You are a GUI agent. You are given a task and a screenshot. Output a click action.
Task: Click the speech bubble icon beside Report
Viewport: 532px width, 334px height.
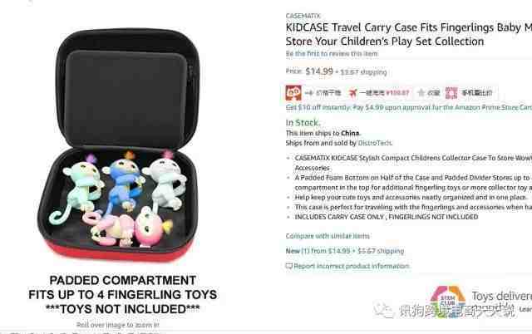tap(288, 266)
